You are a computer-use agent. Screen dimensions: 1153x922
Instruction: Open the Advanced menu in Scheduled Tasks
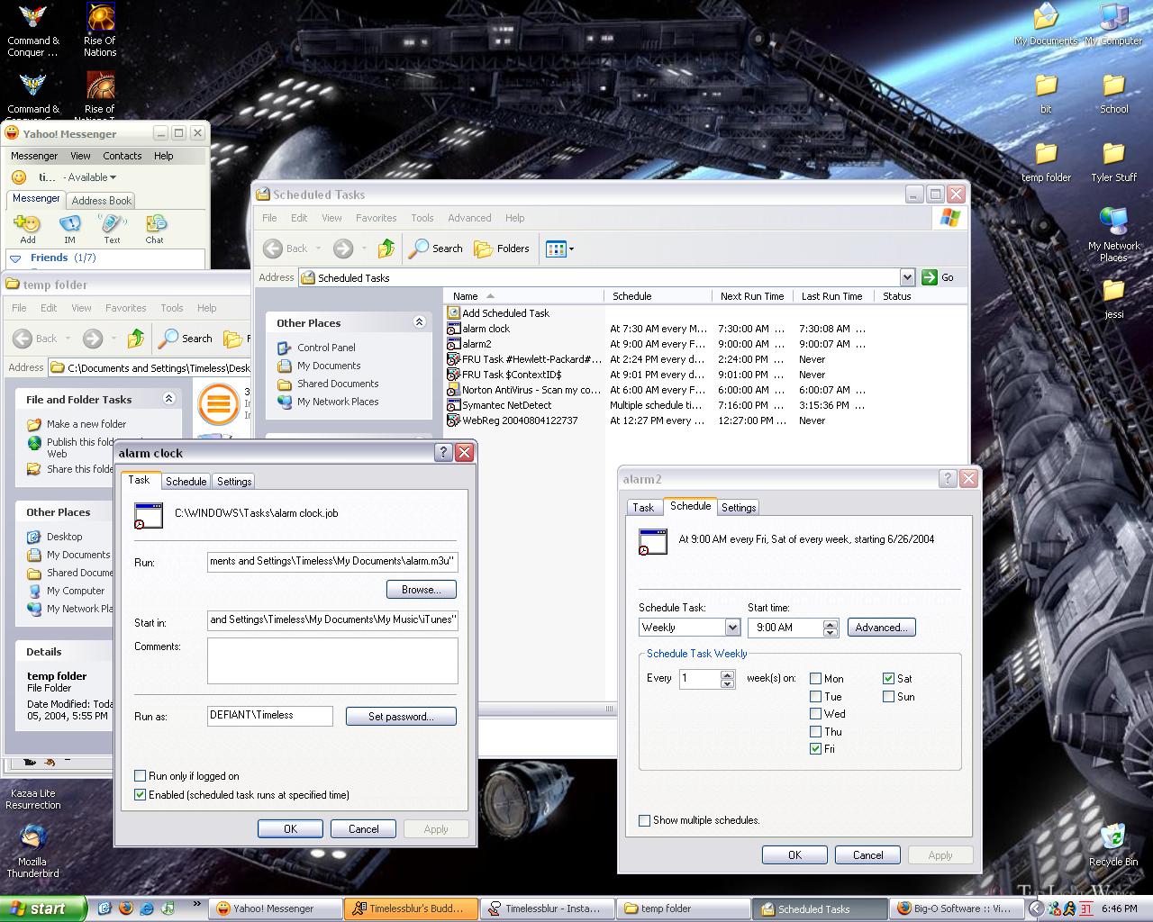[x=469, y=218]
